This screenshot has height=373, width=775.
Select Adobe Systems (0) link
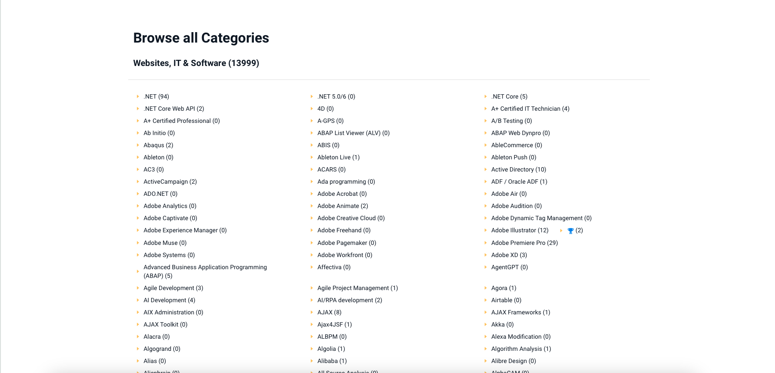point(169,255)
